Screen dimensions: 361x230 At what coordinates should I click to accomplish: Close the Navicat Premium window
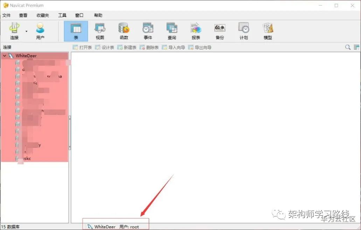(353, 5)
